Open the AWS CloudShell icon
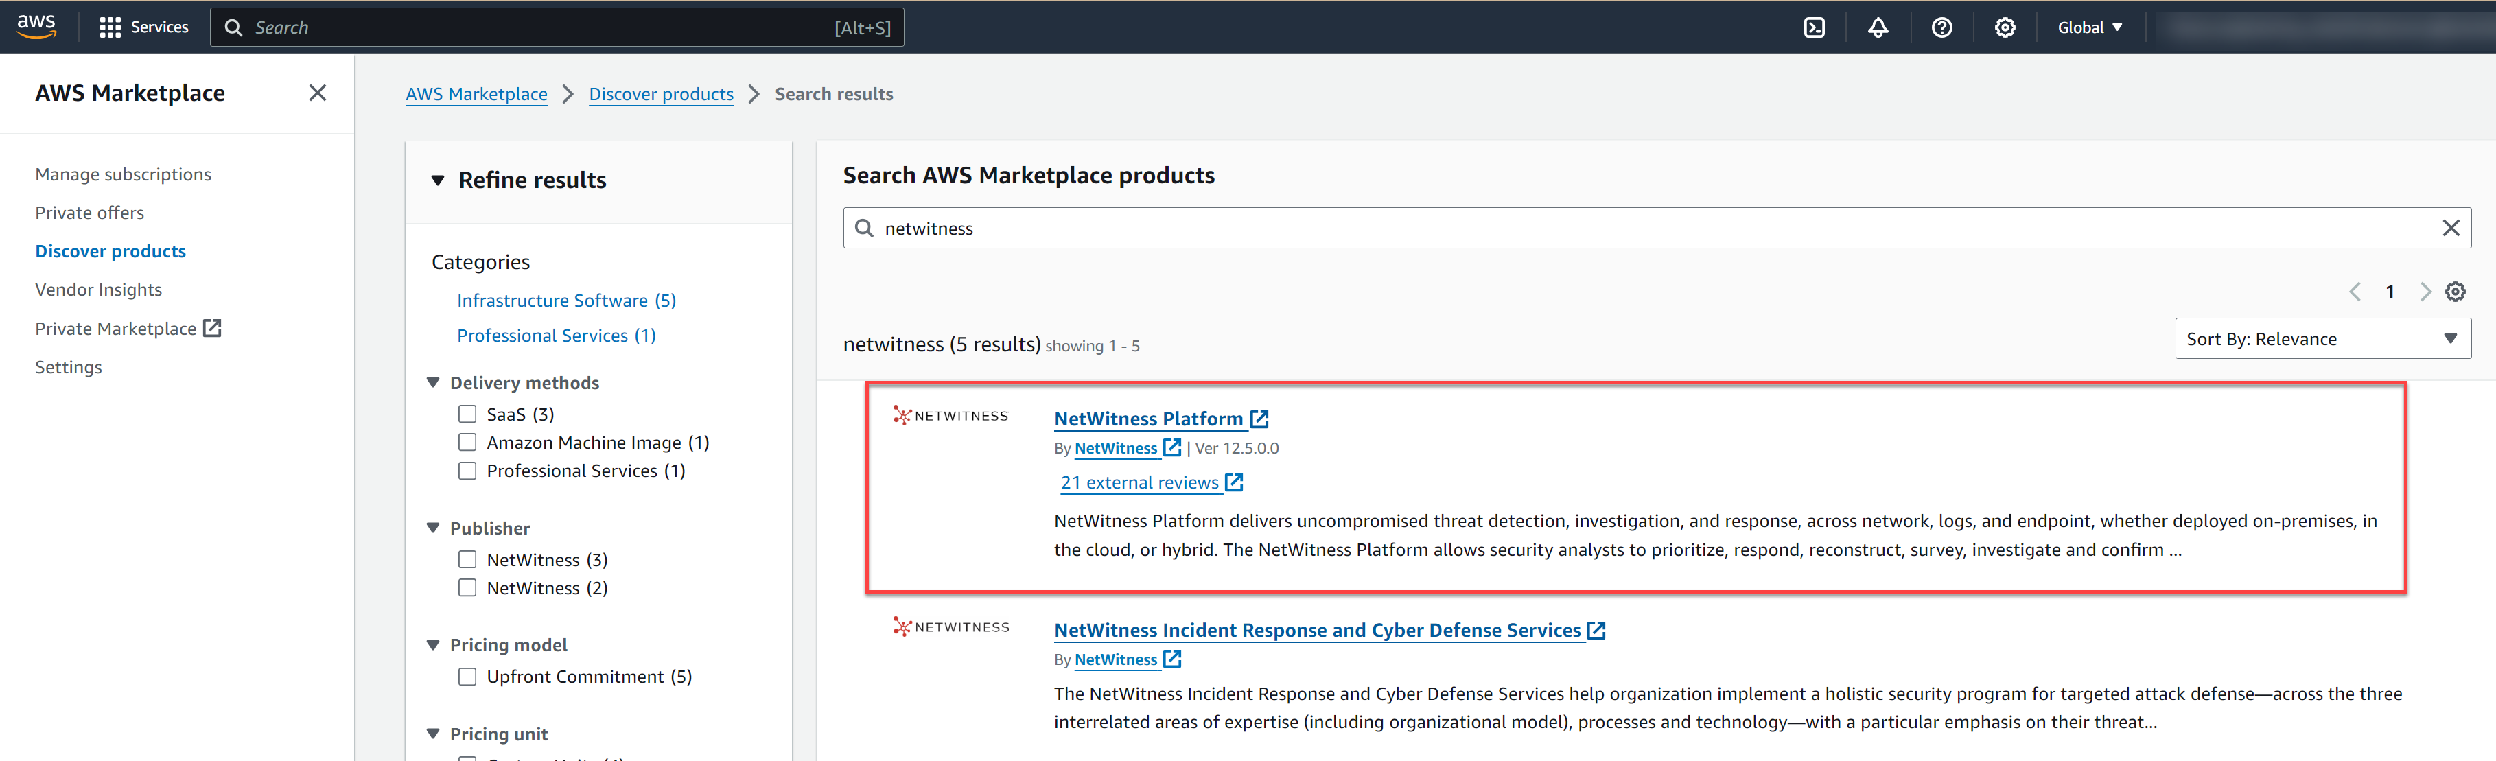 (1814, 27)
